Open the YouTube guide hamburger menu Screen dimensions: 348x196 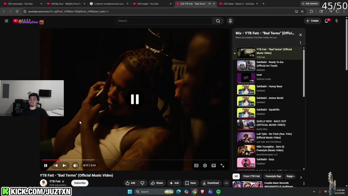point(7,21)
